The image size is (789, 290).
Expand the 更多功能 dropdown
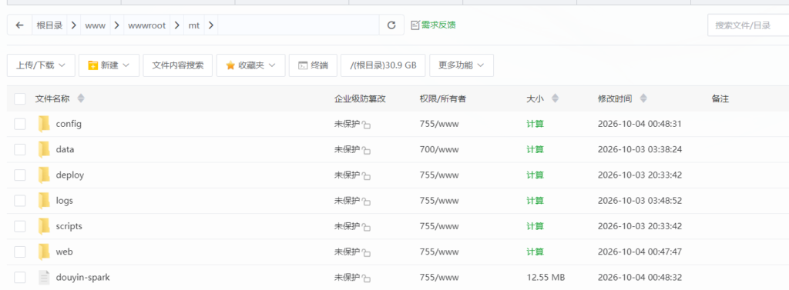click(x=462, y=65)
